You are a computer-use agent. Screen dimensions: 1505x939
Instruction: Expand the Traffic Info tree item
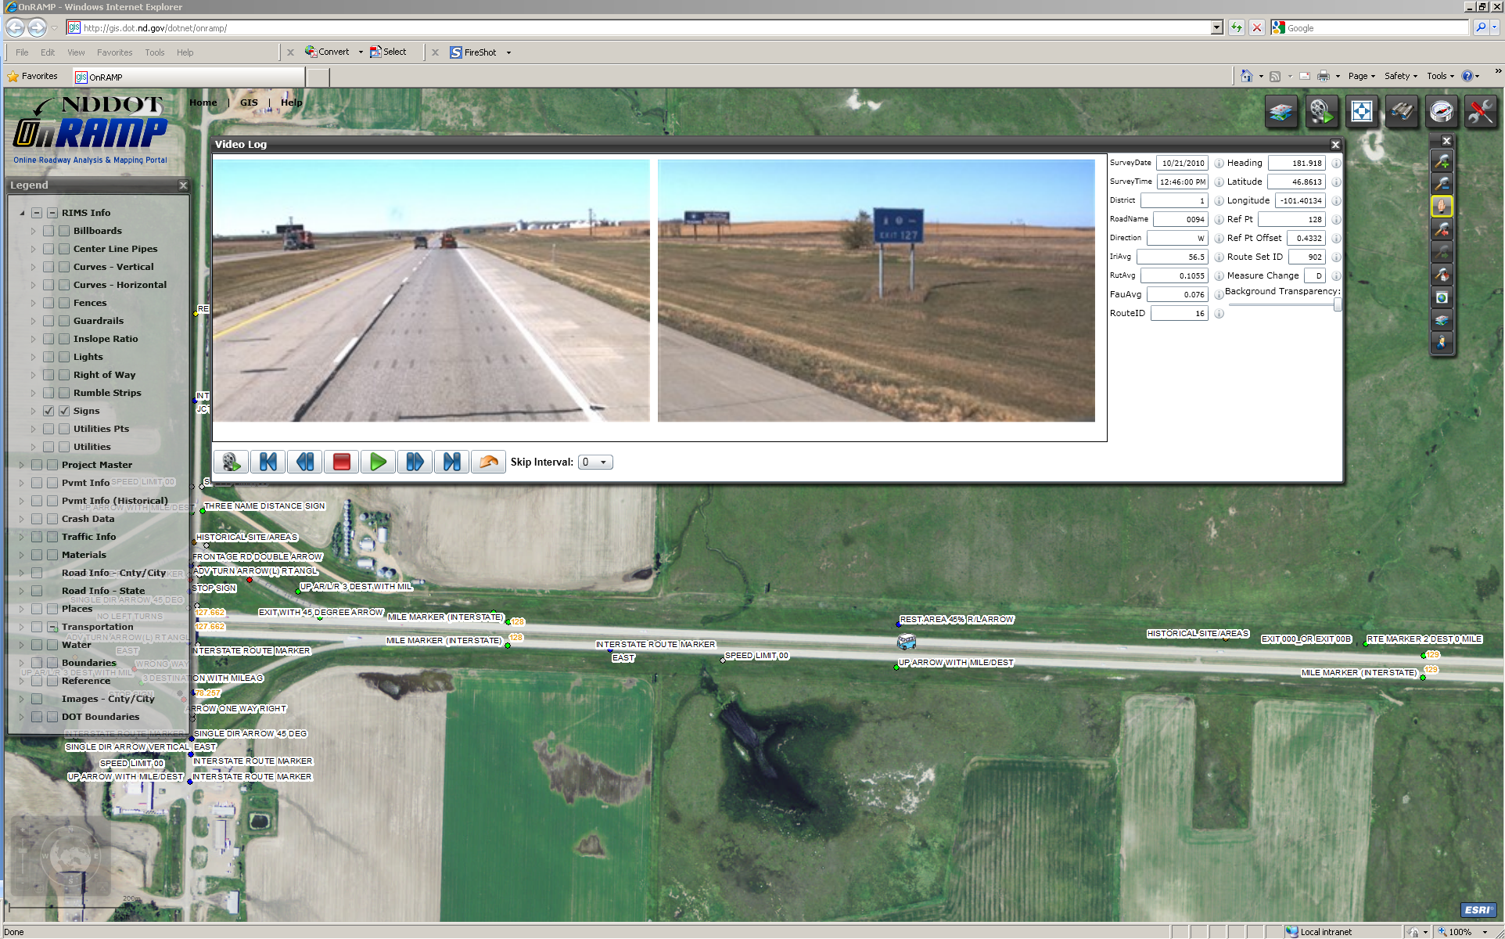pos(20,536)
